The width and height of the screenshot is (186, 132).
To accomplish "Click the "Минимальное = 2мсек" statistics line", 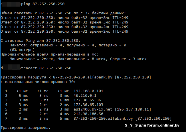I will (x=78, y=59).
